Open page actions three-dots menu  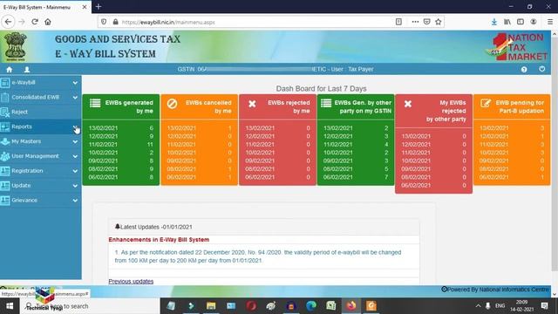coord(415,22)
